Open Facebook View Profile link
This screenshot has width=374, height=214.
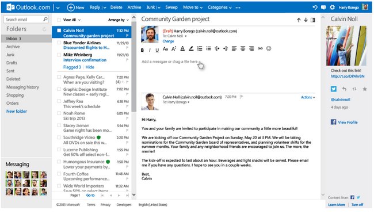tap(348, 122)
